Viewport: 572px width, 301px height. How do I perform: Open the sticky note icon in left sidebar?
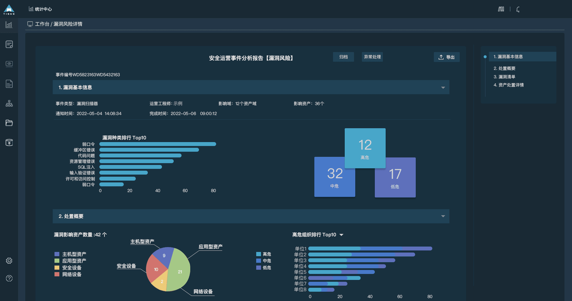pos(9,44)
